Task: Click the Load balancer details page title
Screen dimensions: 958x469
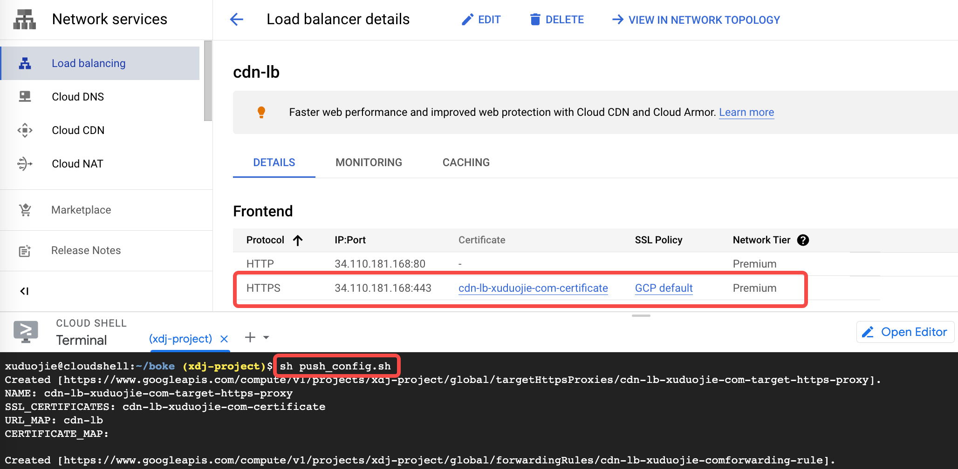Action: 338,19
